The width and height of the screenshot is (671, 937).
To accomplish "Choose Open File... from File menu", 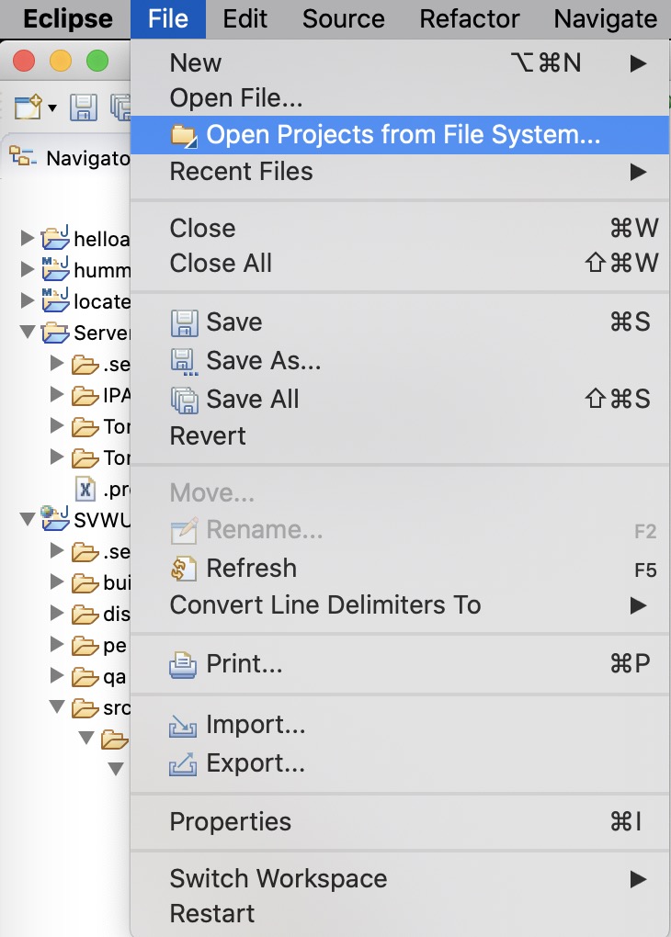I will click(x=400, y=98).
